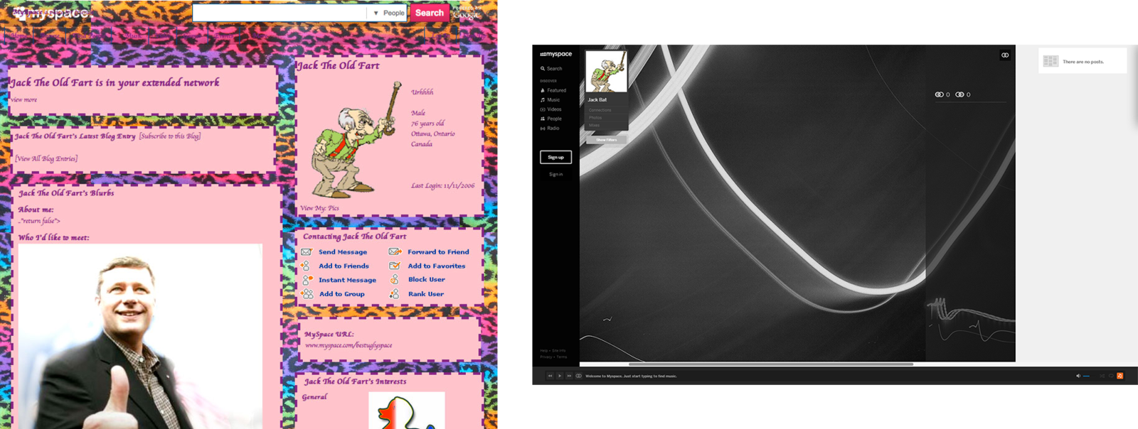
Task: Click the Show Filters button
Action: click(607, 140)
